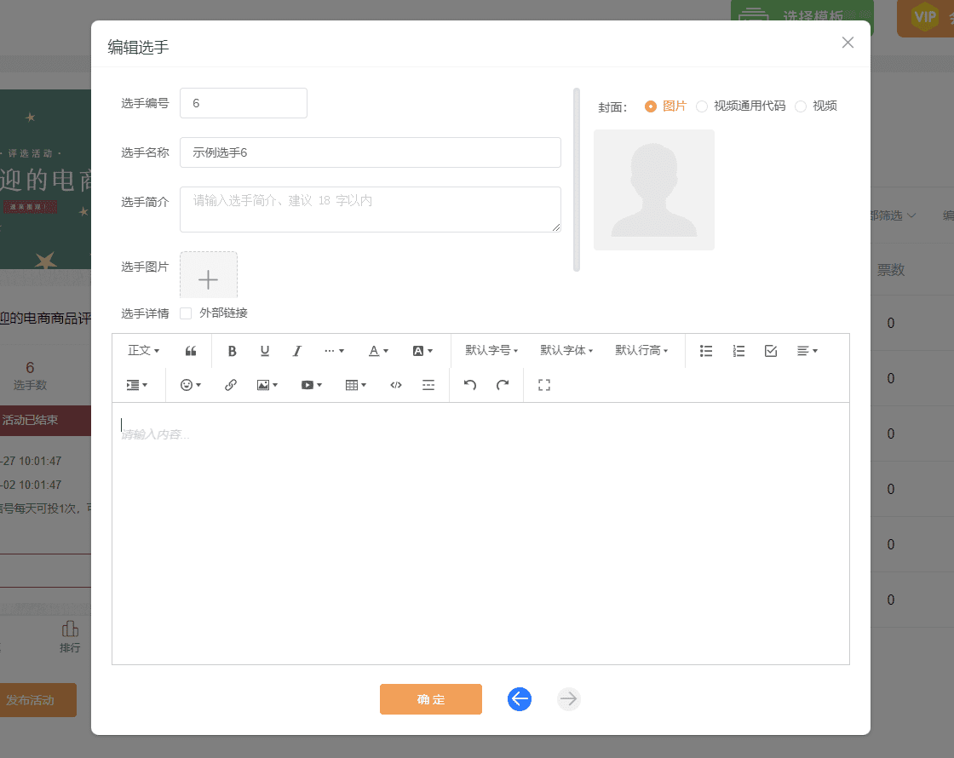The width and height of the screenshot is (954, 758).
Task: Open the 默认字号 font size dropdown
Action: 491,350
